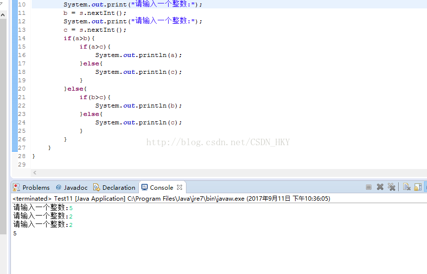Screen dimensions: 427x274
Task: Click 'System.out.println(a);' statement
Action: click(138, 55)
